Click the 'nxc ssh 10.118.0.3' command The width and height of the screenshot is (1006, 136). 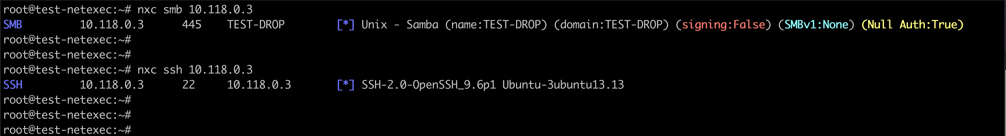194,69
